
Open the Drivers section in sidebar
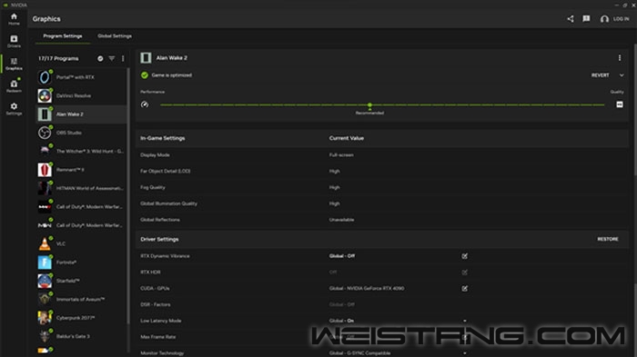[x=14, y=41]
